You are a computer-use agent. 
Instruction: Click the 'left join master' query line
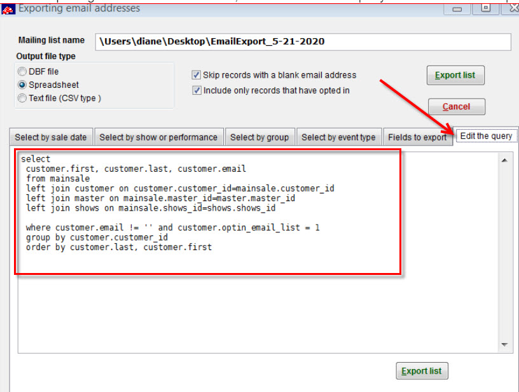coord(160,199)
